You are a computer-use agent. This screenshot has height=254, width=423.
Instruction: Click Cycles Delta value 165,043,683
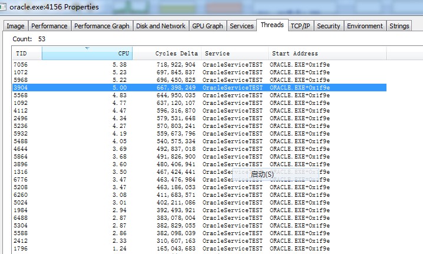pos(176,248)
